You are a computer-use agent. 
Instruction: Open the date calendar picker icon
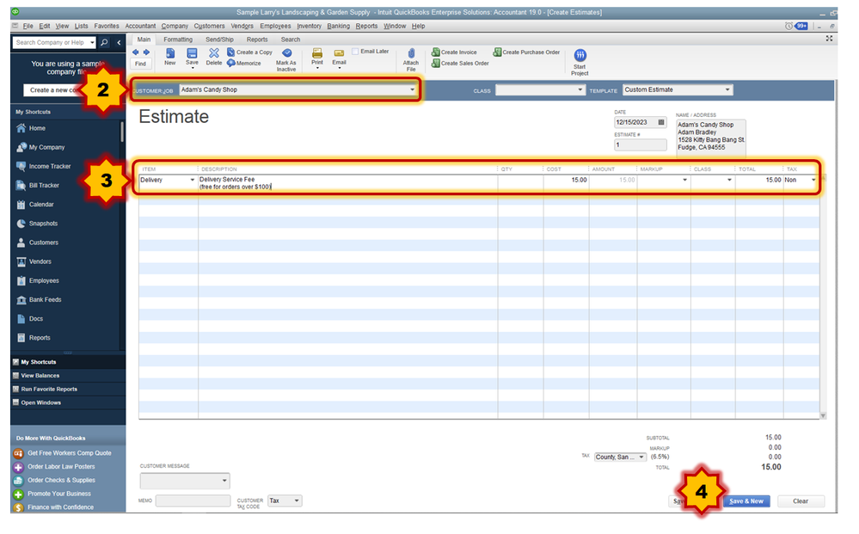coord(661,122)
